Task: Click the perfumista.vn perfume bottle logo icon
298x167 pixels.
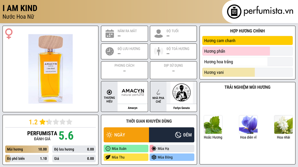Action: pos(234,12)
